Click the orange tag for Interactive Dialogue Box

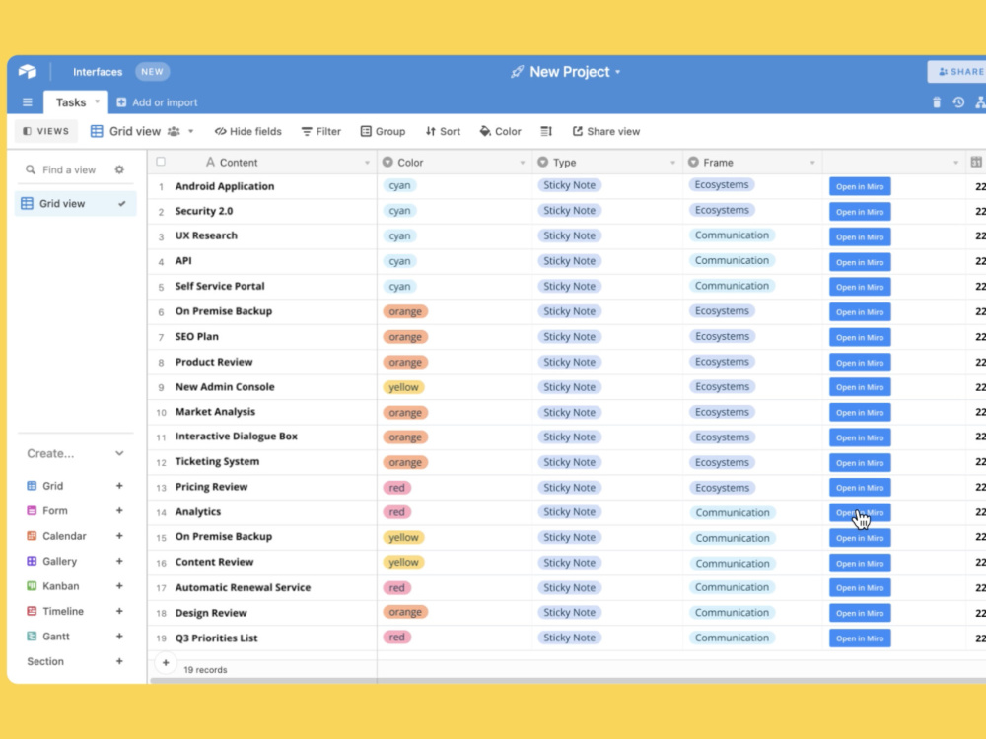point(405,437)
